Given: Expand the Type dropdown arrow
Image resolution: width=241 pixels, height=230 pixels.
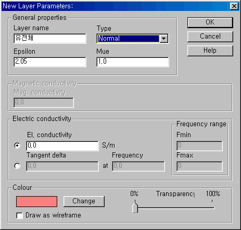Looking at the screenshot, I should click(x=163, y=39).
